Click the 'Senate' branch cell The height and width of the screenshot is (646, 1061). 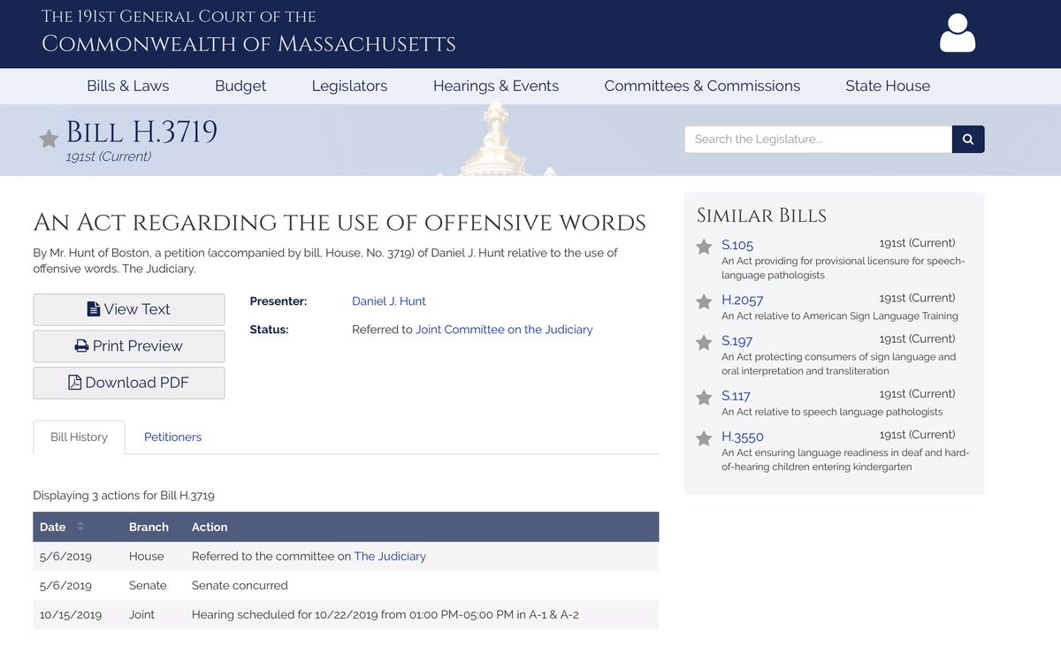click(148, 585)
